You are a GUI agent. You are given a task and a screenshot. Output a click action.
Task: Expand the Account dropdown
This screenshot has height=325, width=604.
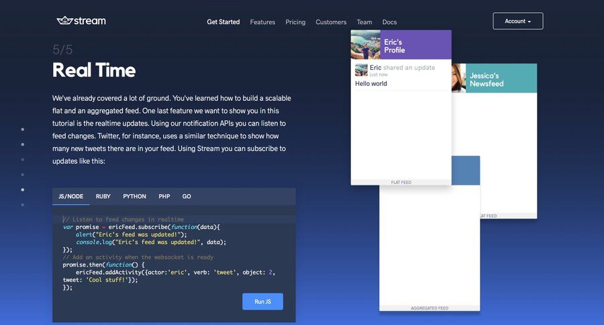click(x=517, y=21)
